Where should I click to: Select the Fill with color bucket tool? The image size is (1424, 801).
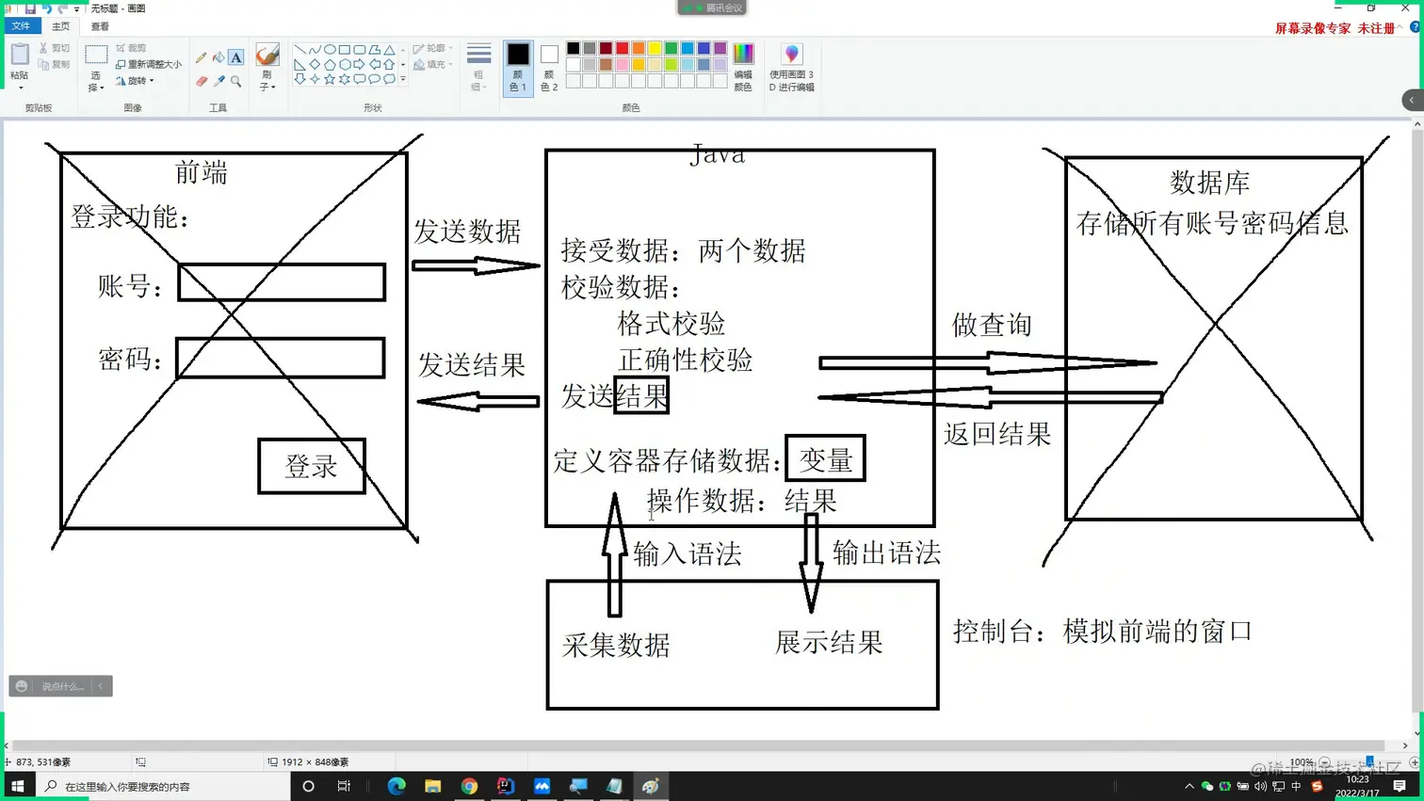click(218, 58)
